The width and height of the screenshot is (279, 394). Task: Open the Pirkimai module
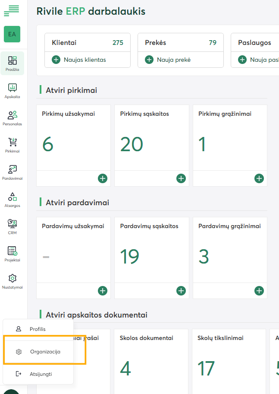point(13,145)
